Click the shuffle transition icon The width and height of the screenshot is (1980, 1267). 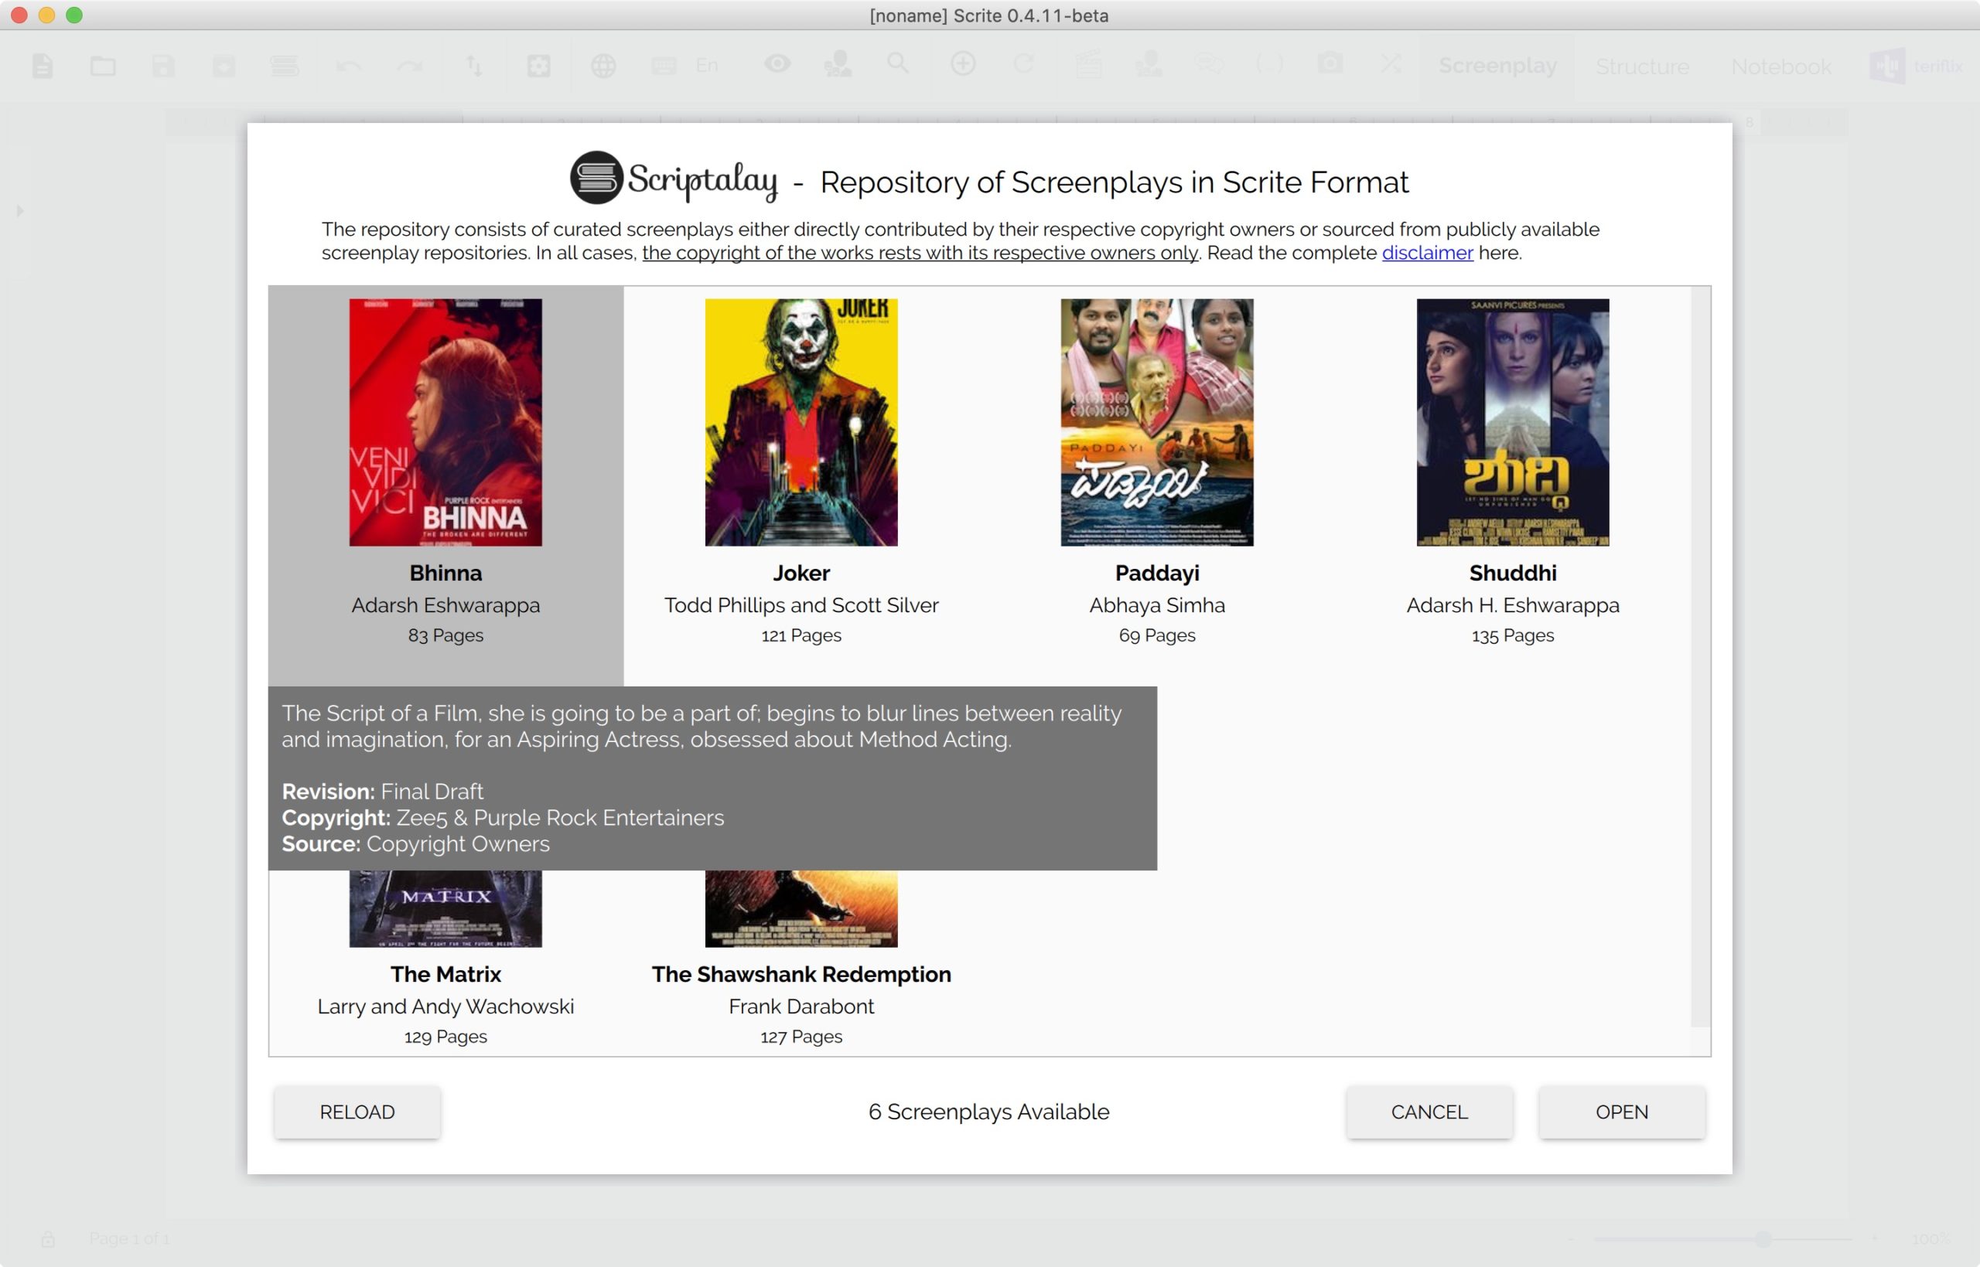point(1391,63)
